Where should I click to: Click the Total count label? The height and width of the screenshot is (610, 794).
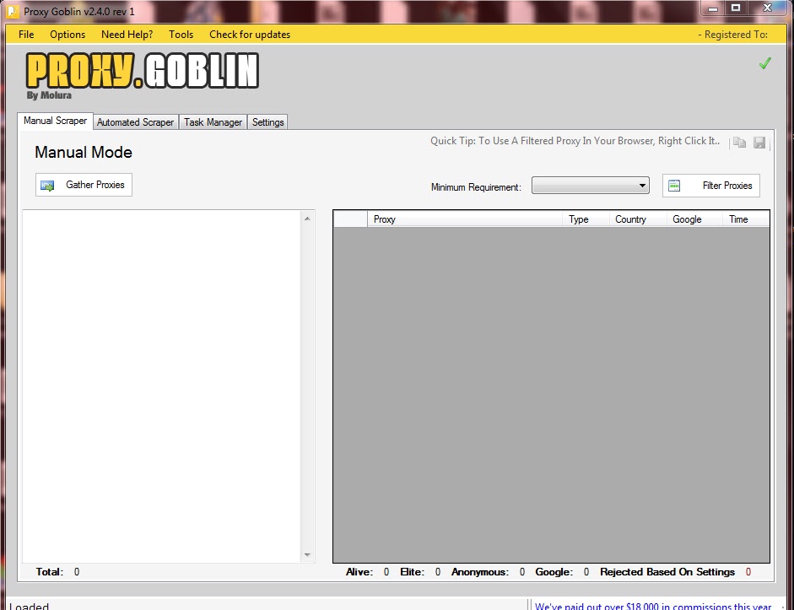[50, 572]
